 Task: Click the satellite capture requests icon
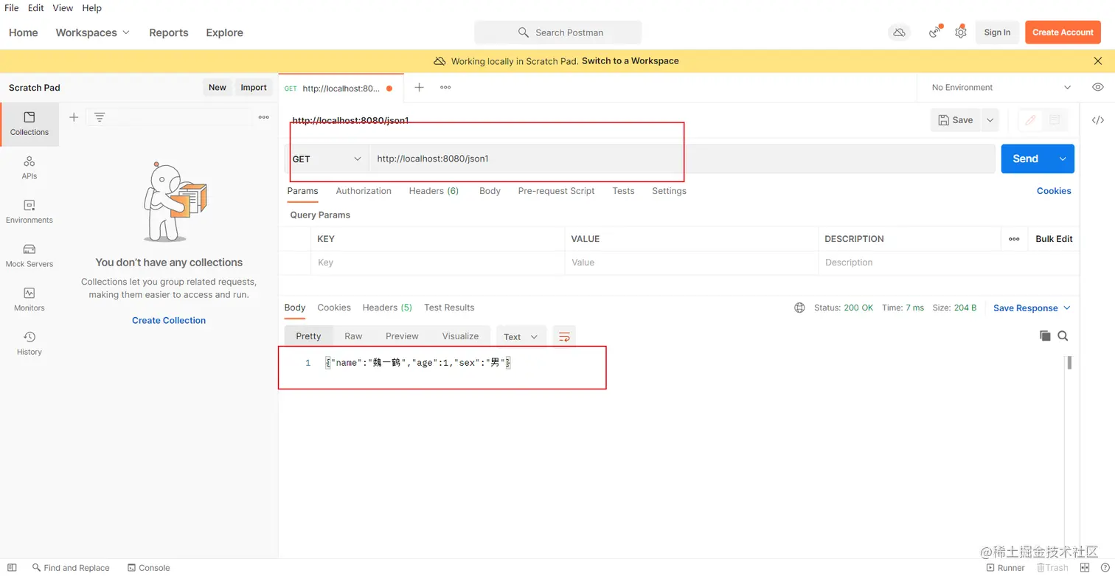coord(935,32)
